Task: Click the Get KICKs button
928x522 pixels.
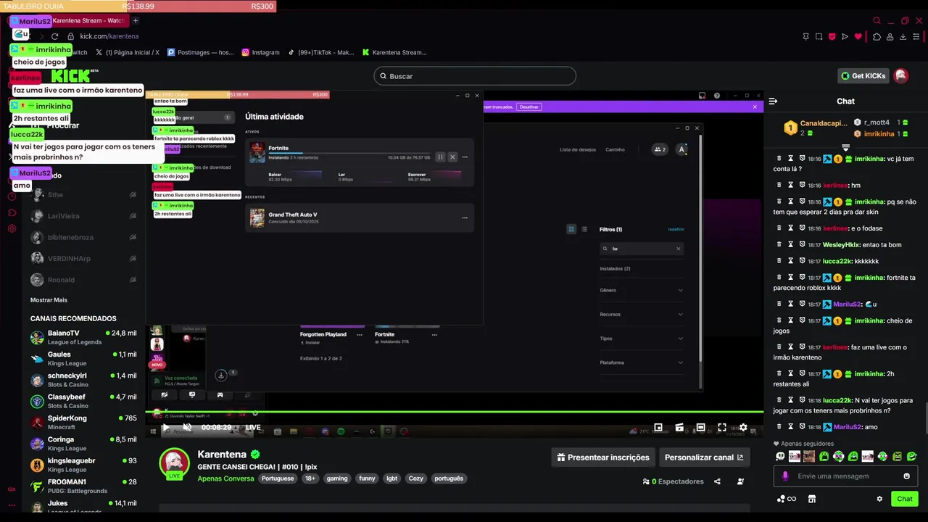Action: 863,76
